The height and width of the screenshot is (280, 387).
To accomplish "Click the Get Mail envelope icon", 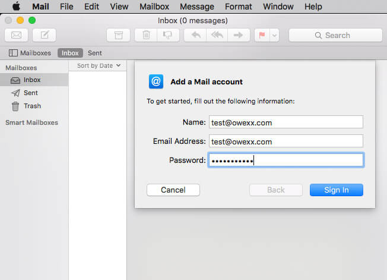I will point(17,35).
